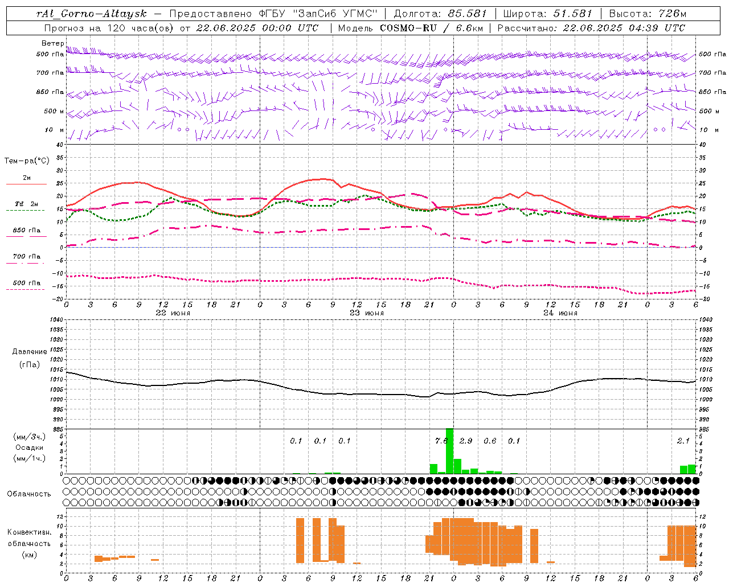Click the "23 июня" date label
The width and height of the screenshot is (729, 583).
pyautogui.click(x=367, y=313)
